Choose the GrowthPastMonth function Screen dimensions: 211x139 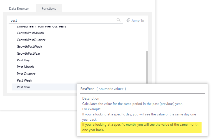(31, 33)
